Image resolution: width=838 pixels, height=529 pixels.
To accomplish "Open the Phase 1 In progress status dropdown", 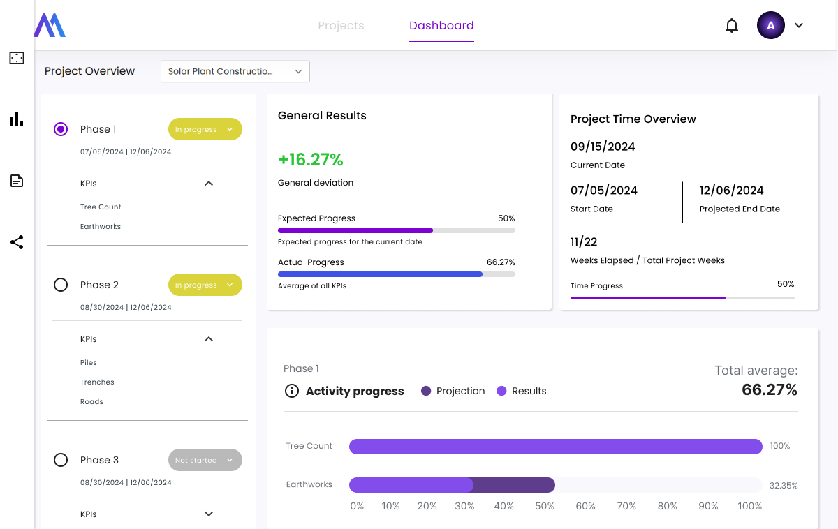I will tap(205, 129).
